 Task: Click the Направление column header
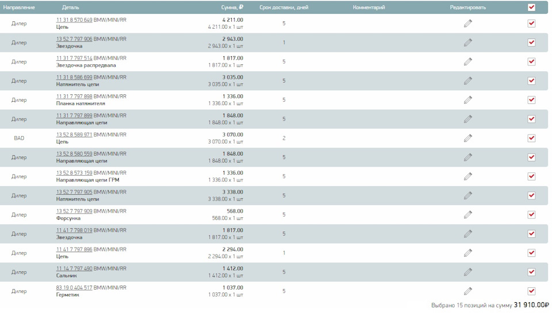(x=19, y=7)
